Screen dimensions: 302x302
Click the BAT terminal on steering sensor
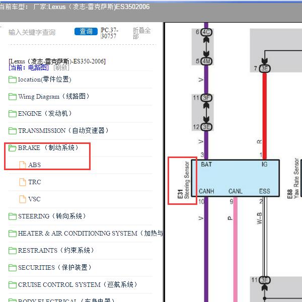pyautogui.click(x=206, y=165)
